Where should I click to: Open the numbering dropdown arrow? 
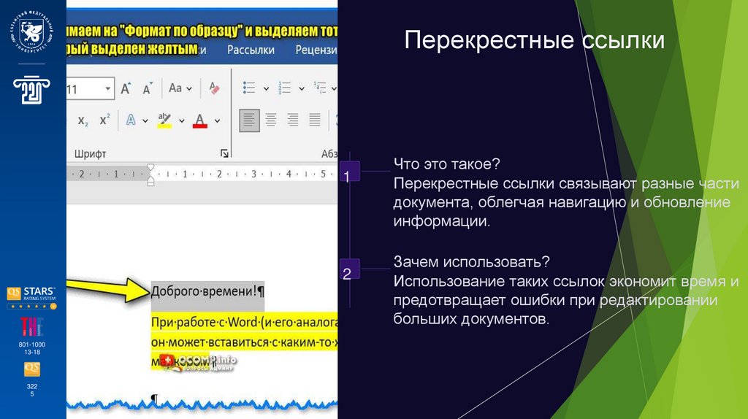pyautogui.click(x=302, y=88)
